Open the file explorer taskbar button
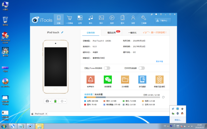The height and width of the screenshot is (129, 207). 39,126
